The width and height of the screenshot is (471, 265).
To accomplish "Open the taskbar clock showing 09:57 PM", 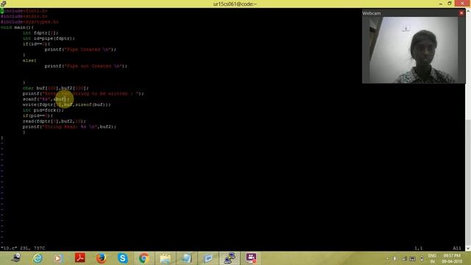I will coord(452,258).
